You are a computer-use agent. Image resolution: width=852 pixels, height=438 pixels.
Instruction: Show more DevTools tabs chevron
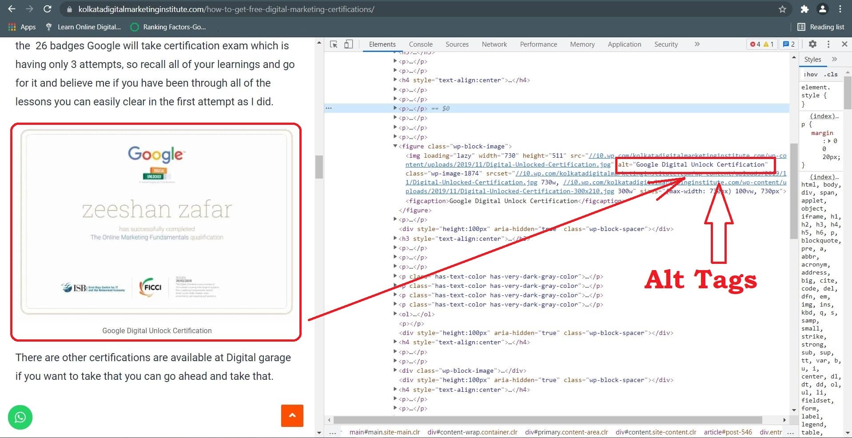click(697, 44)
